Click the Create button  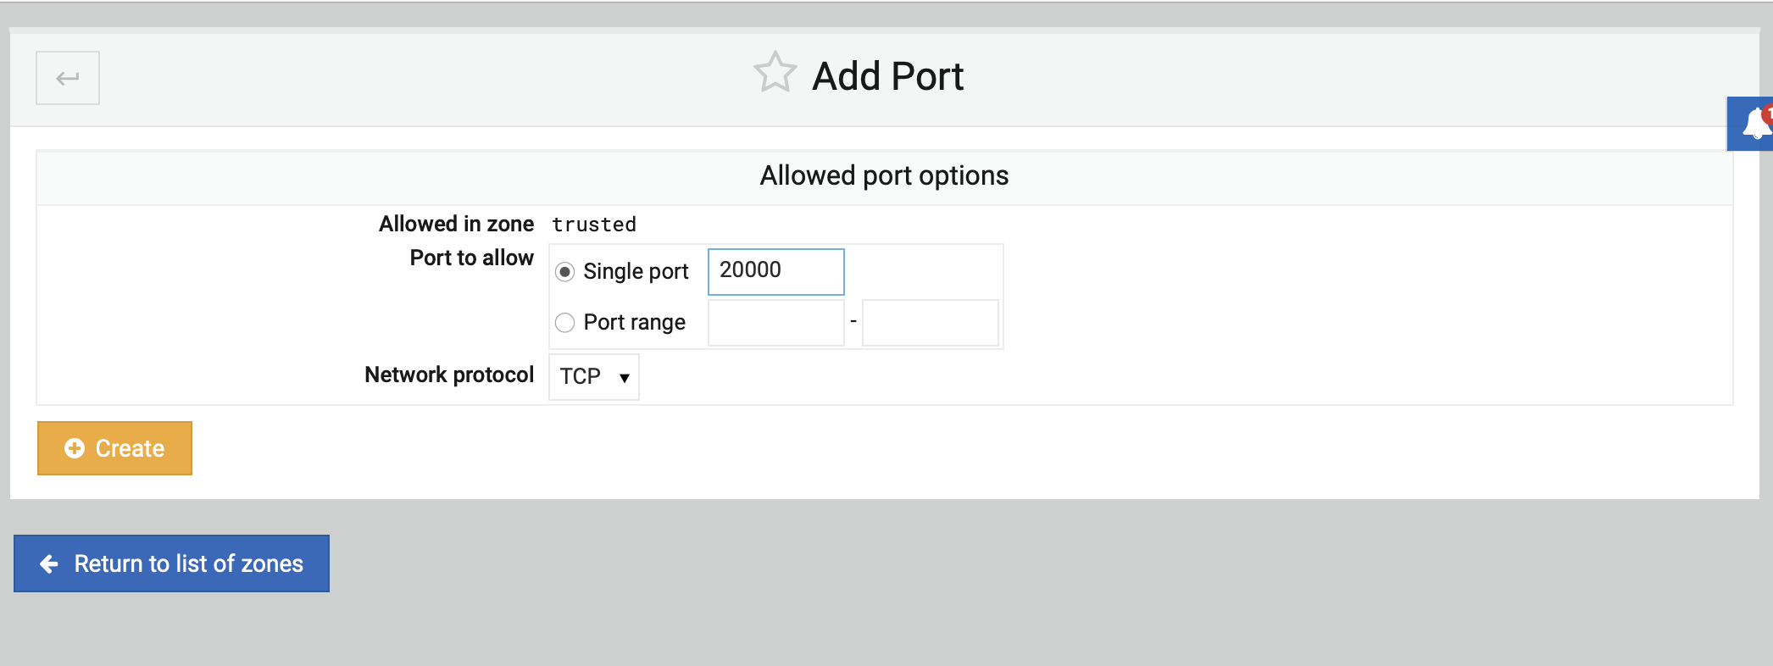114,448
